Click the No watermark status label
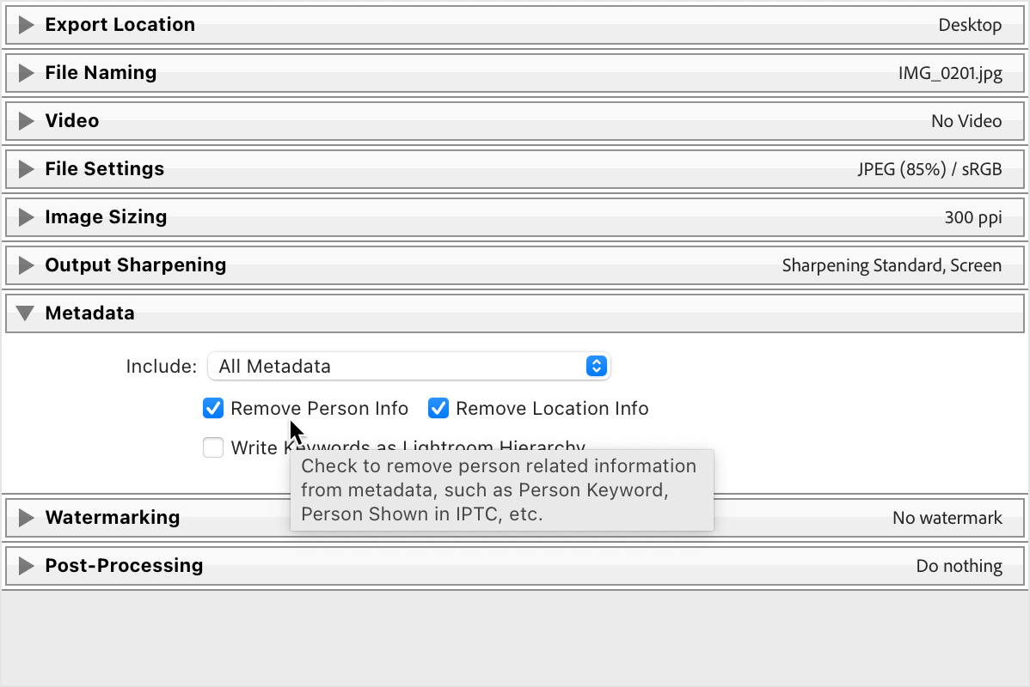This screenshot has width=1030, height=687. coord(948,518)
